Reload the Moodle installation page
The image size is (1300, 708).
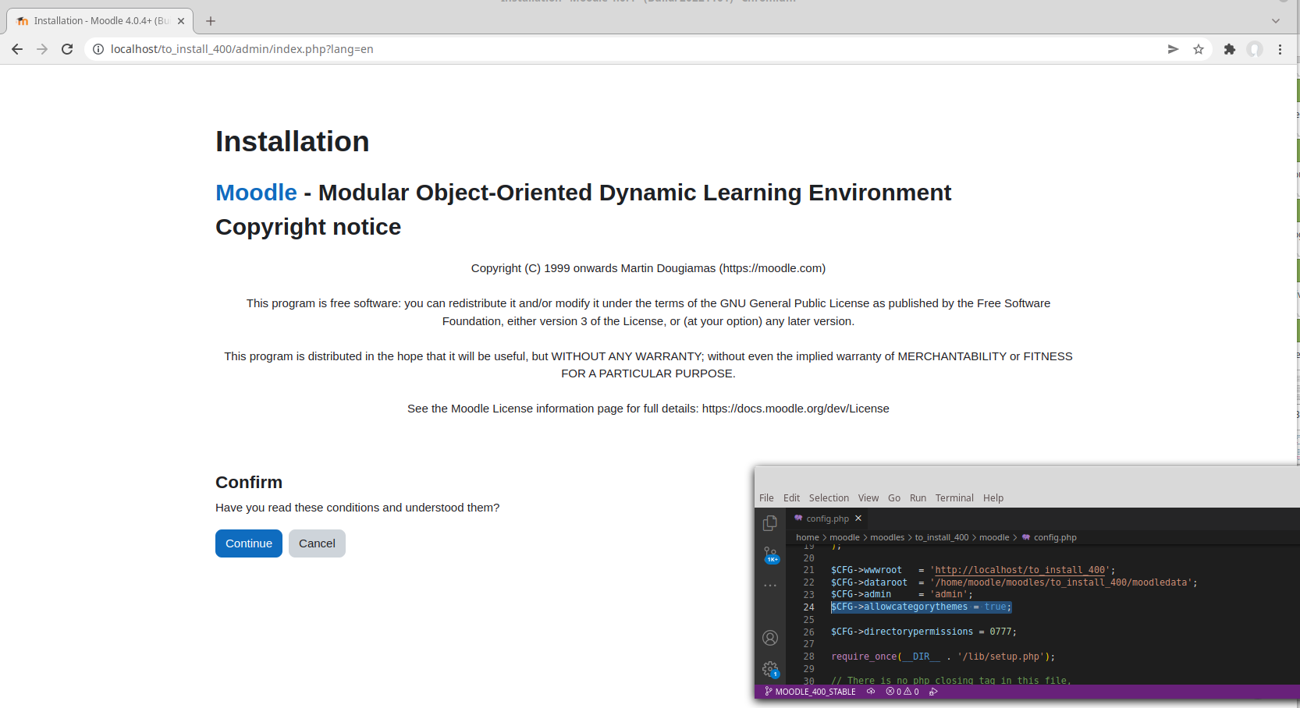(67, 49)
